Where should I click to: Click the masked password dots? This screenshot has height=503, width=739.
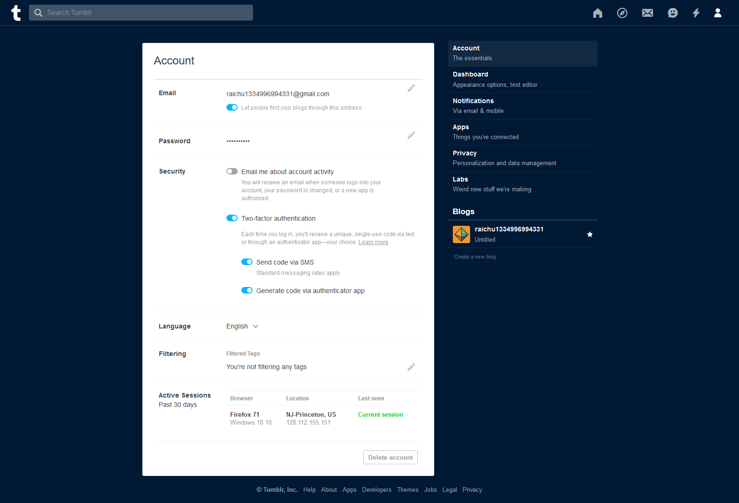(x=238, y=141)
